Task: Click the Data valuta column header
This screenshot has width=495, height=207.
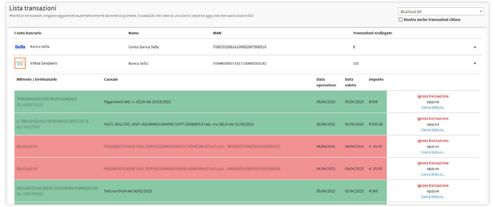Action: tap(350, 82)
